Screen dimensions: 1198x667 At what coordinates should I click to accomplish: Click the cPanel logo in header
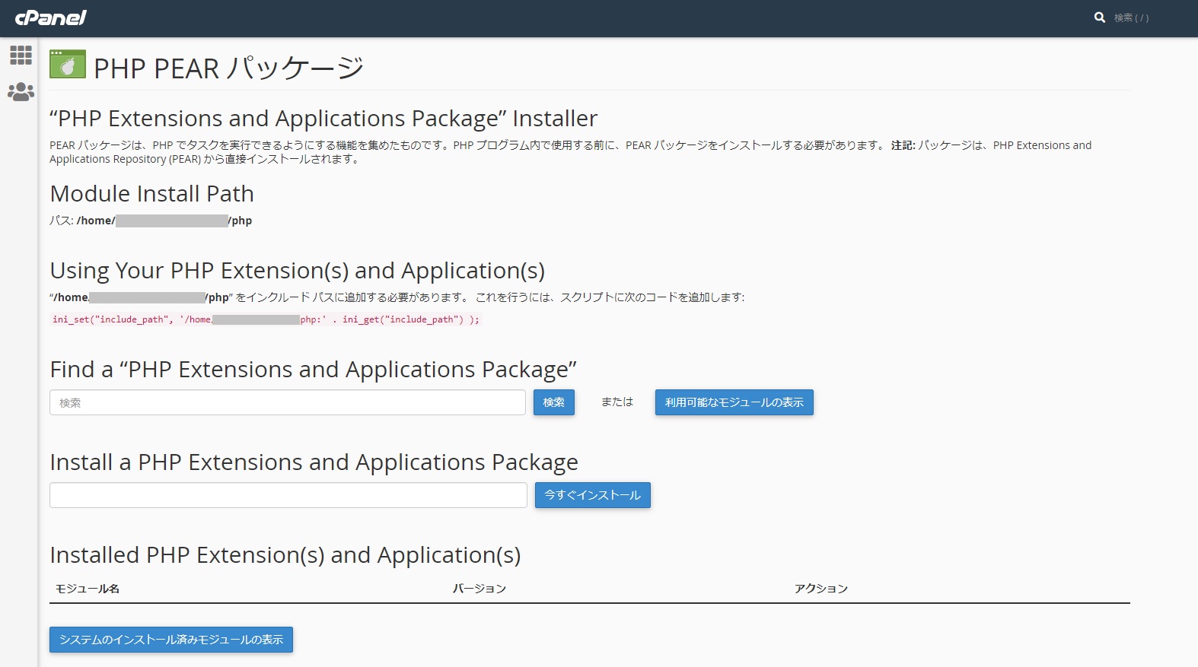(x=51, y=17)
